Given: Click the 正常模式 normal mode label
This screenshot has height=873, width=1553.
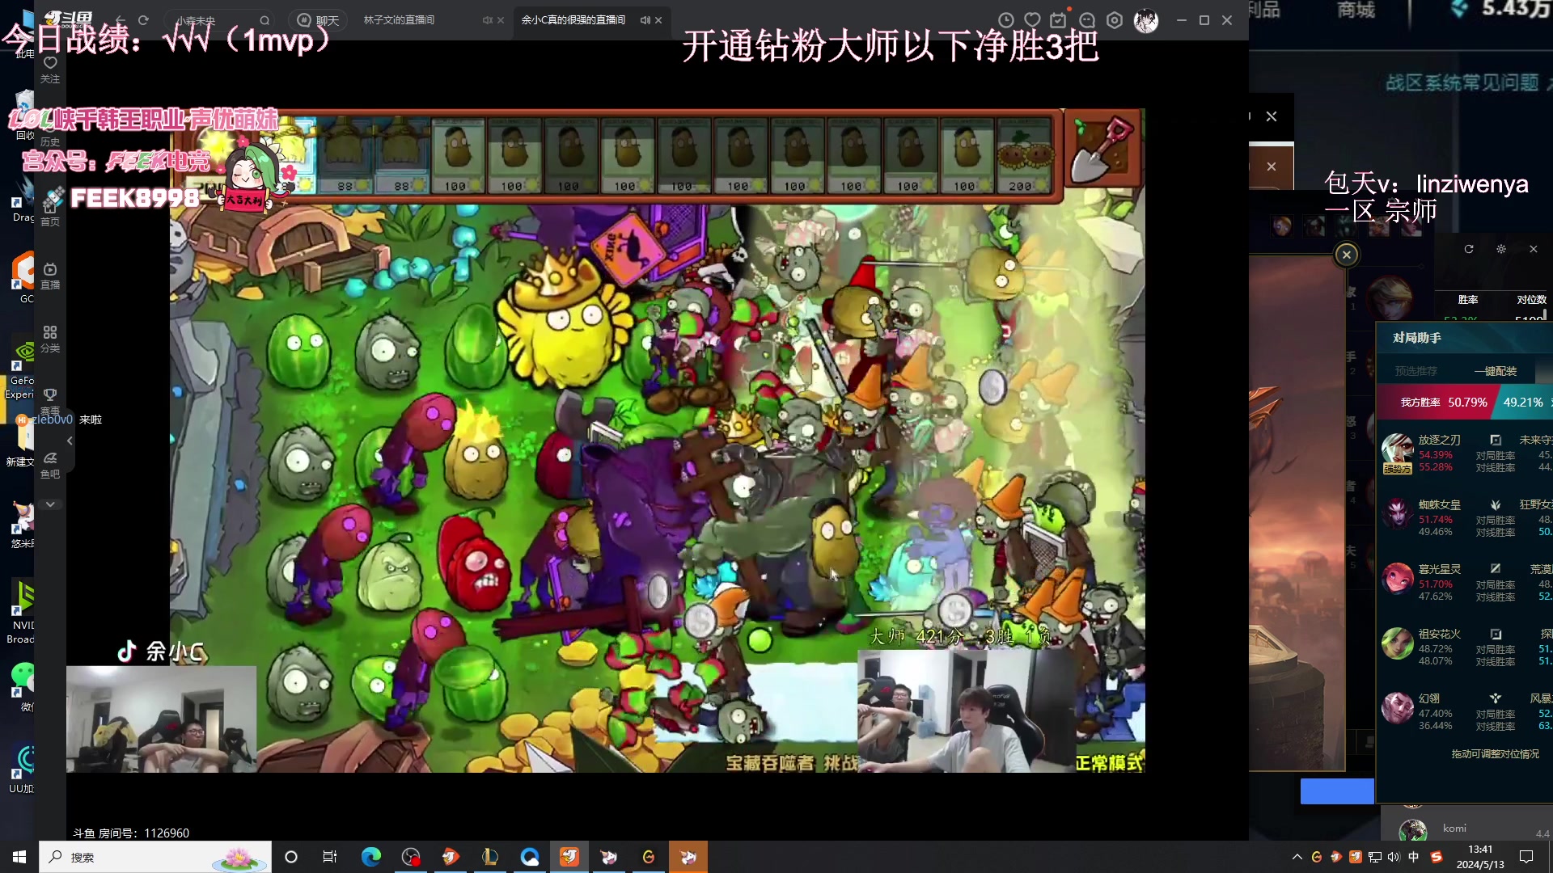Looking at the screenshot, I should 1109,762.
